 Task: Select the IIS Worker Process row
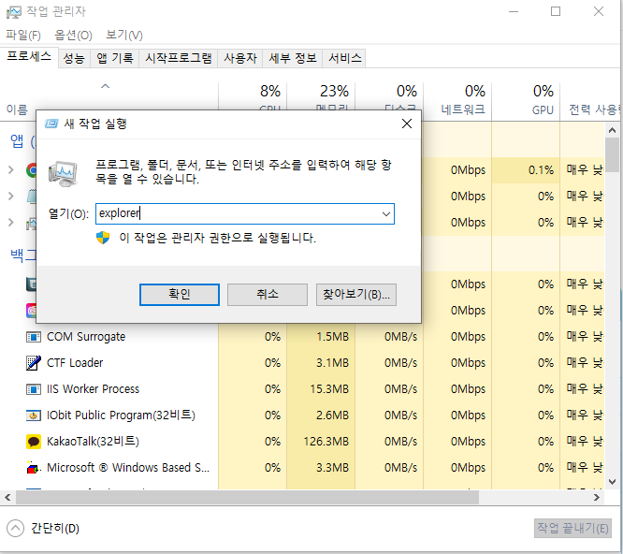(x=302, y=389)
